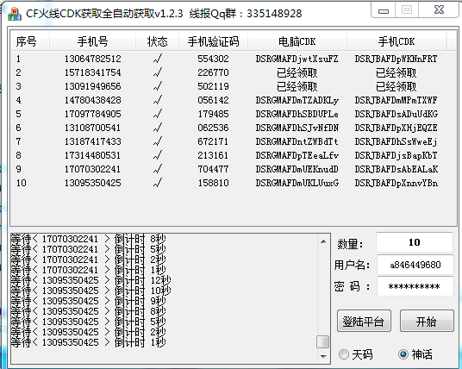The width and height of the screenshot is (462, 369).
Task: Select phone number 15718341754
Action: point(93,72)
